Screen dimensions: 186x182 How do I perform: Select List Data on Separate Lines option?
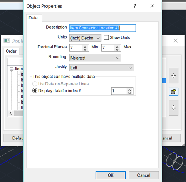coord(35,84)
